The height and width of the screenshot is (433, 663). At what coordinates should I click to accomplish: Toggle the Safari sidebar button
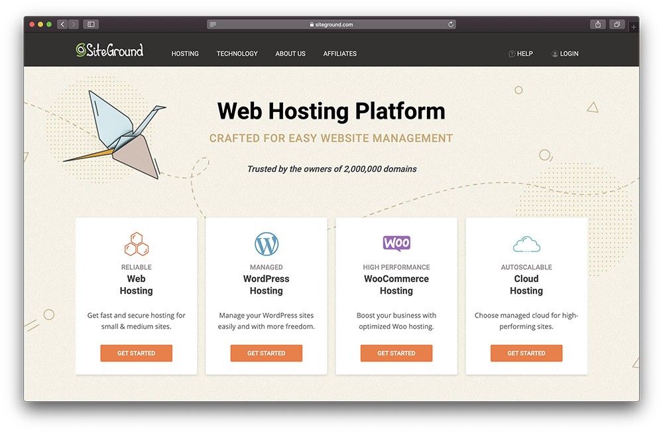91,24
